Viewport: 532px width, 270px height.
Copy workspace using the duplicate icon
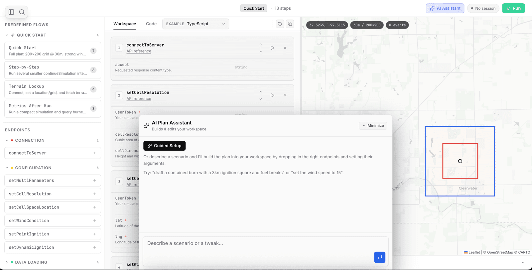[290, 24]
